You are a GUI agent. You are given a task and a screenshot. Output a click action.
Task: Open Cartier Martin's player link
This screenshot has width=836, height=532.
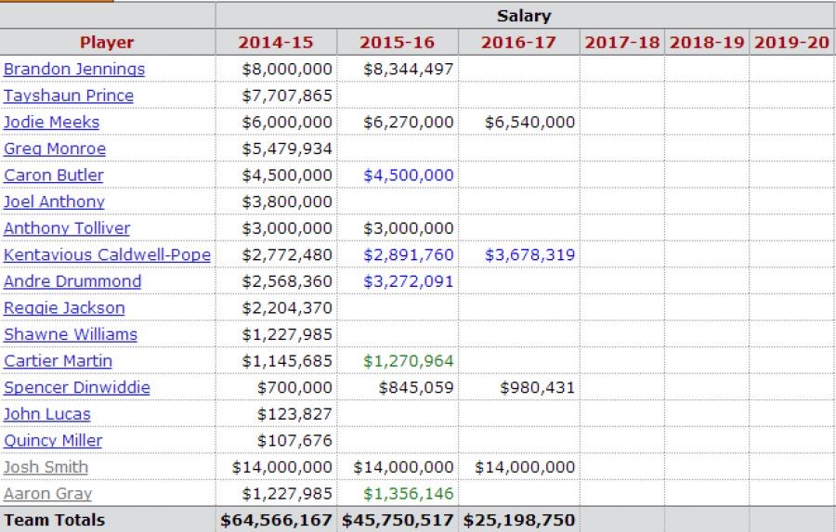point(58,361)
